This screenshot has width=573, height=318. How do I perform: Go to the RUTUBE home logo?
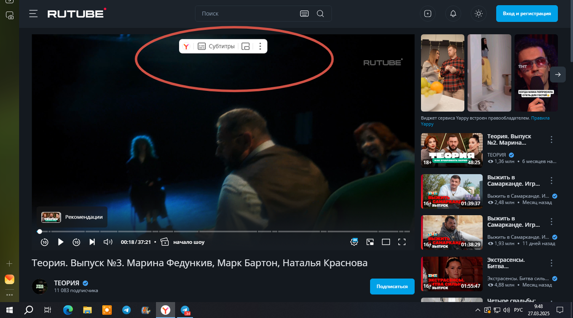76,13
